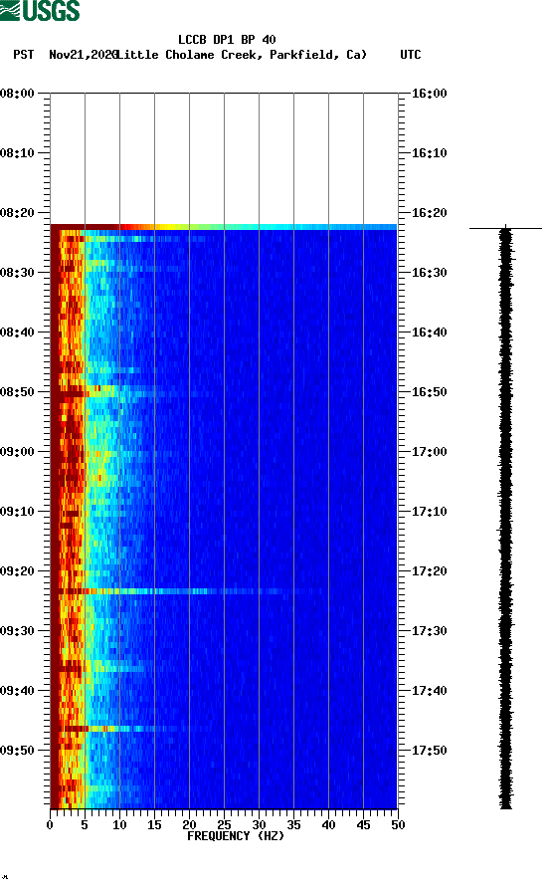
Task: Click the 'PST' timezone label
Action: click(x=24, y=55)
